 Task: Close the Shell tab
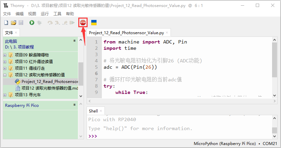pos(101,111)
